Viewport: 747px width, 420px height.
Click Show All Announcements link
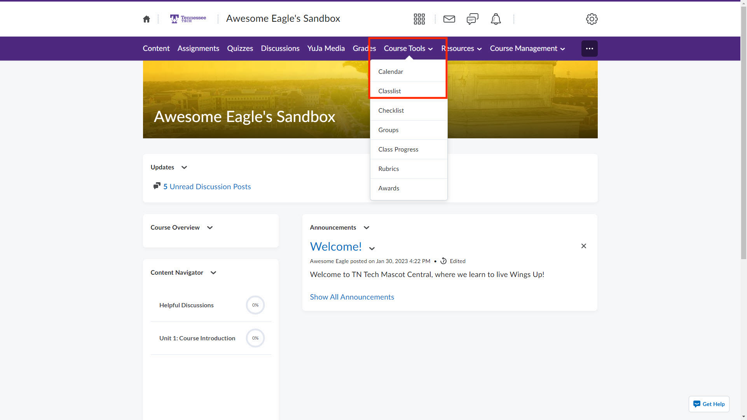(x=352, y=297)
